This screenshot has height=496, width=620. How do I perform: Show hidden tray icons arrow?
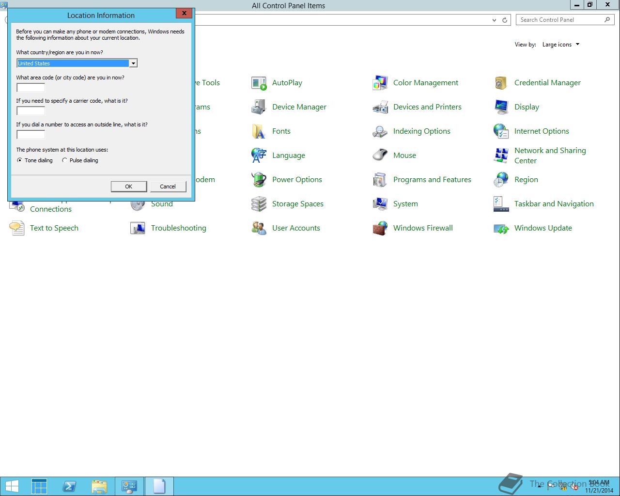point(539,486)
